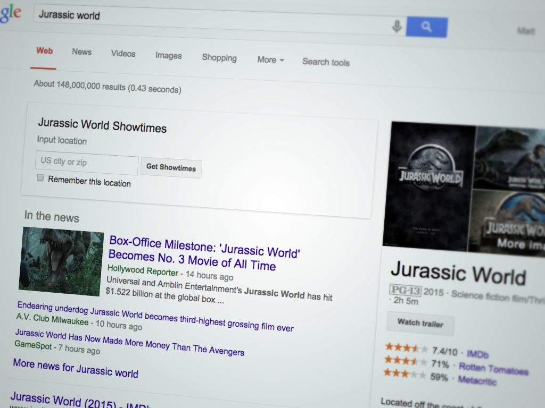
Task: Click the About 148,000,000 results text
Action: 108,87
